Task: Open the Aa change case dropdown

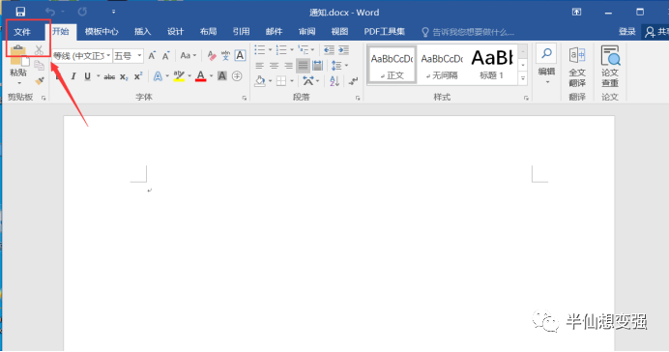Action: click(189, 55)
